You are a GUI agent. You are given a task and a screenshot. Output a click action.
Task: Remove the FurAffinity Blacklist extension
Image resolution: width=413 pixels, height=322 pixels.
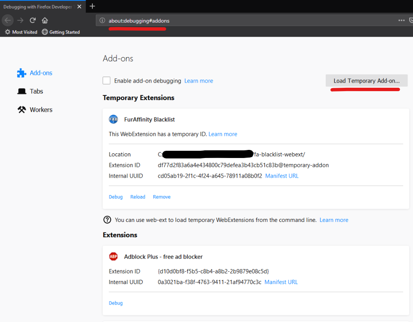tap(162, 197)
